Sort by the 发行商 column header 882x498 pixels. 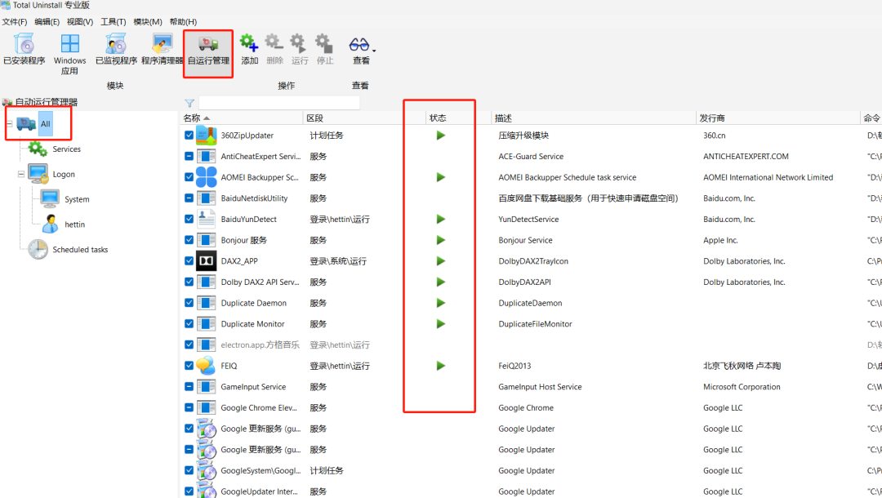pos(778,118)
